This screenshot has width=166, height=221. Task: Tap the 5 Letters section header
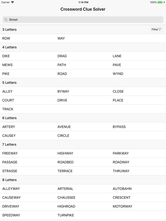click(x=9, y=83)
